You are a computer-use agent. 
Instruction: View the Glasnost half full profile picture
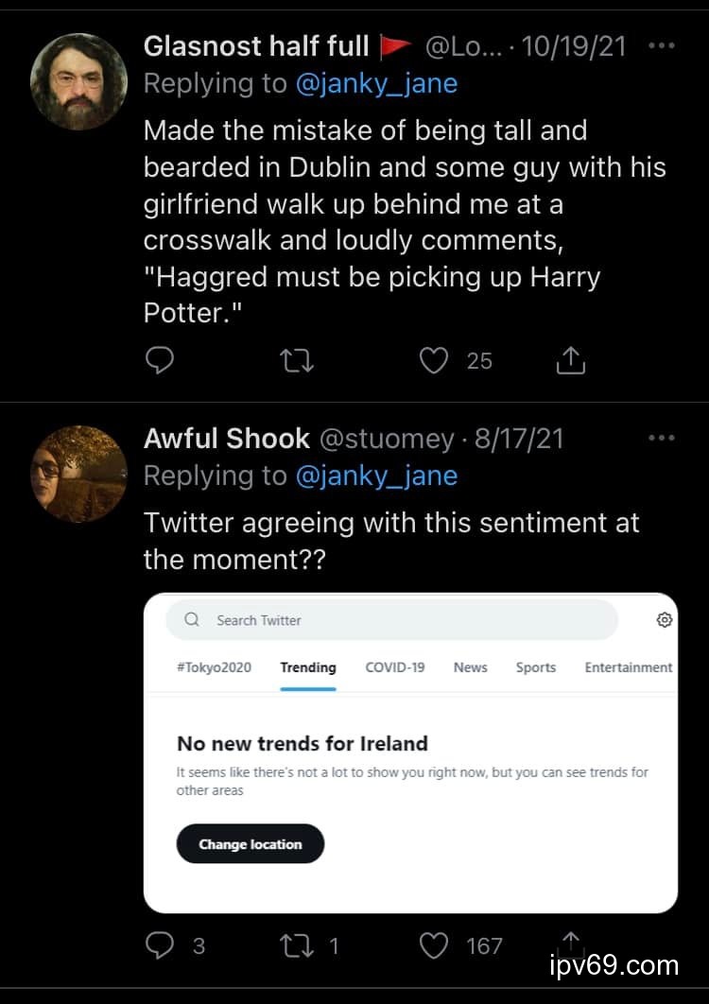78,81
